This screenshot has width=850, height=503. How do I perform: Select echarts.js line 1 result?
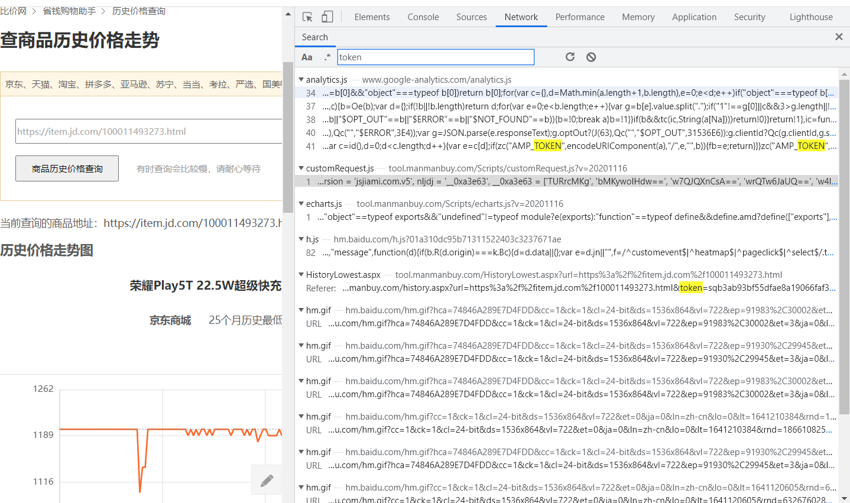[566, 217]
